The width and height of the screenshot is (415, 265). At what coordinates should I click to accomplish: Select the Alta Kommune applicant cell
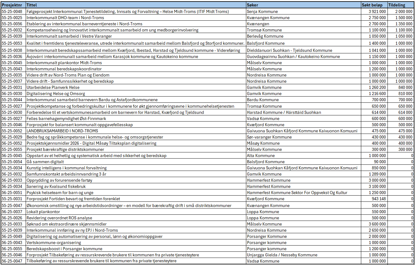click(260, 155)
